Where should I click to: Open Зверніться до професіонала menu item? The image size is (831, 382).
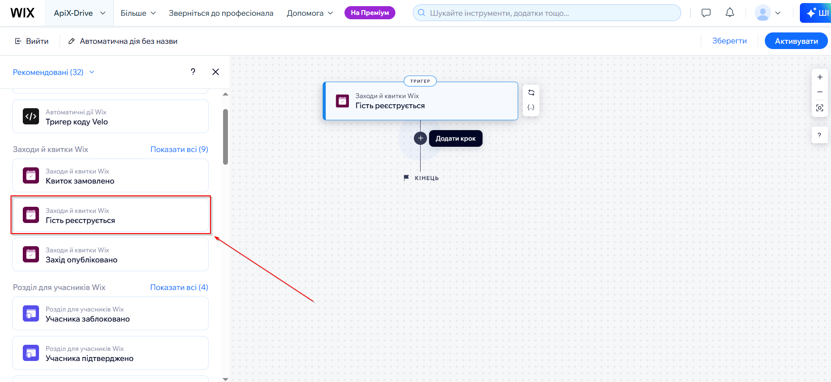pos(221,13)
